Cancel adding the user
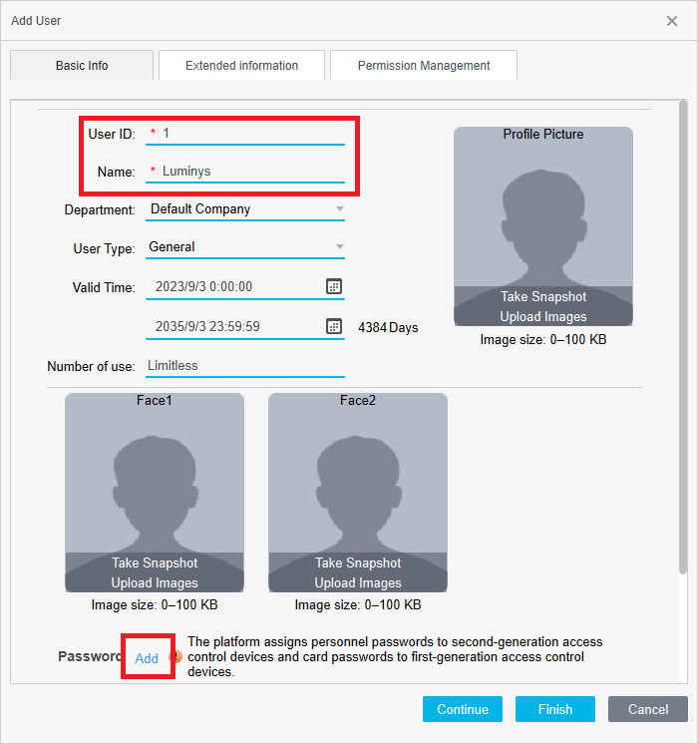The height and width of the screenshot is (744, 698). coord(648,709)
